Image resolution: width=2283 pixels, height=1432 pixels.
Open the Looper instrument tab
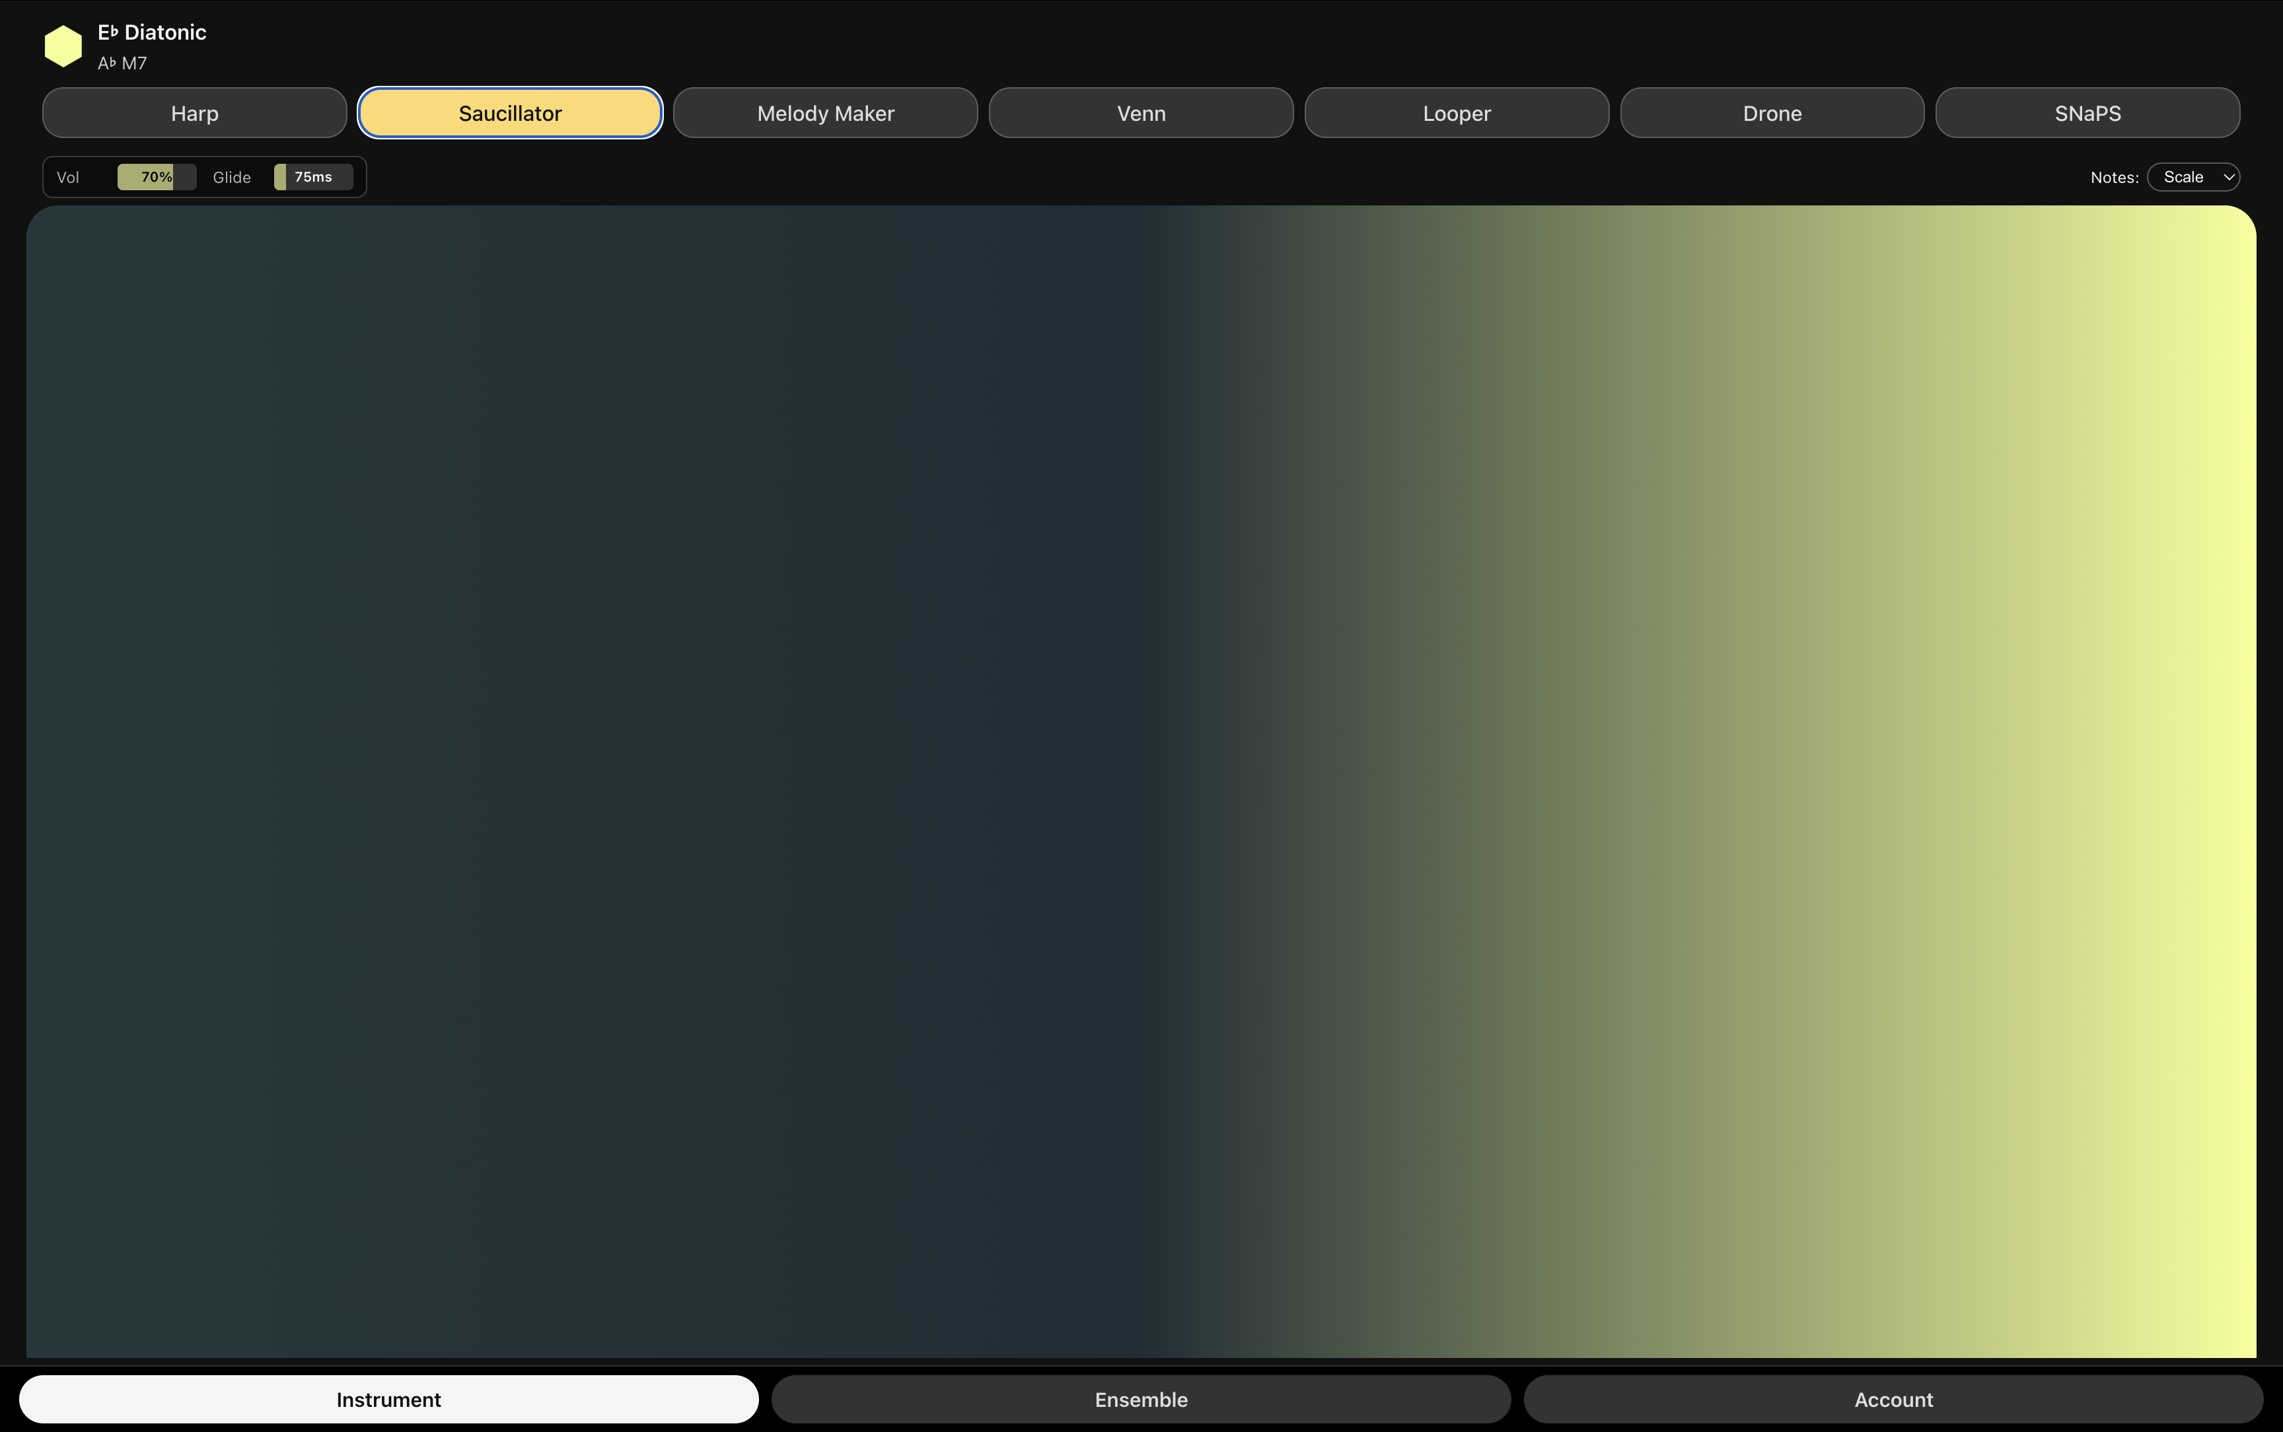(x=1457, y=114)
